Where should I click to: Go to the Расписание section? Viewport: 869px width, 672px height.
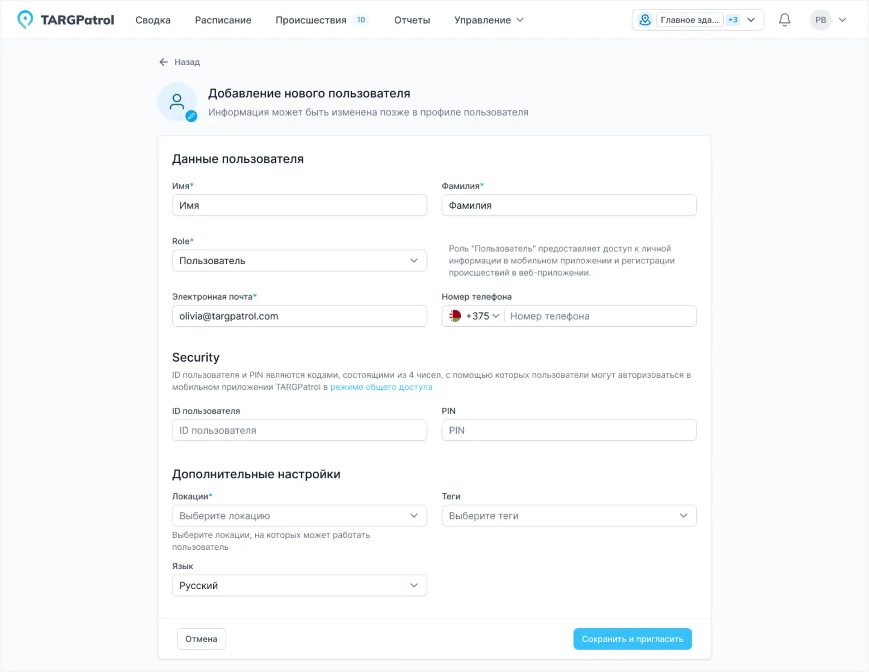pos(223,20)
